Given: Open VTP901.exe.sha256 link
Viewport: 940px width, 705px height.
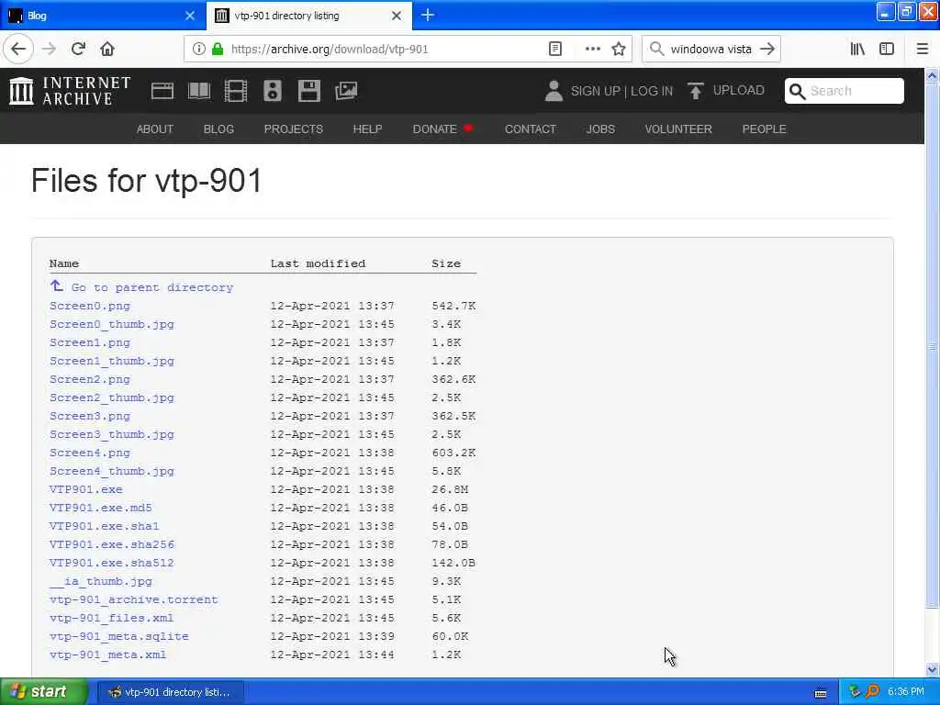Looking at the screenshot, I should tap(111, 544).
